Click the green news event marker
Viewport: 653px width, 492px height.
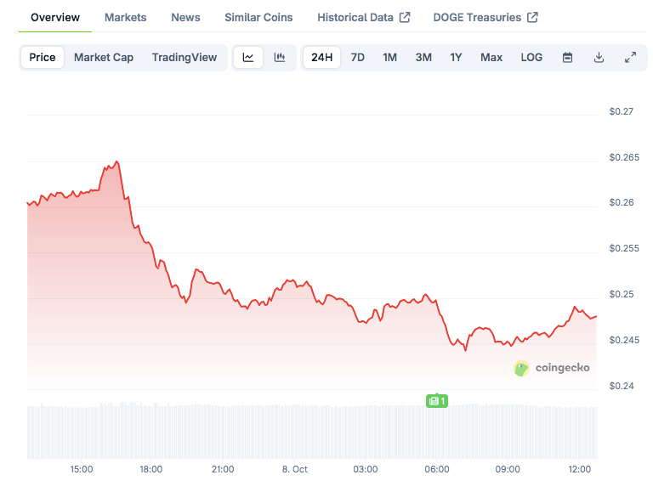[x=436, y=400]
